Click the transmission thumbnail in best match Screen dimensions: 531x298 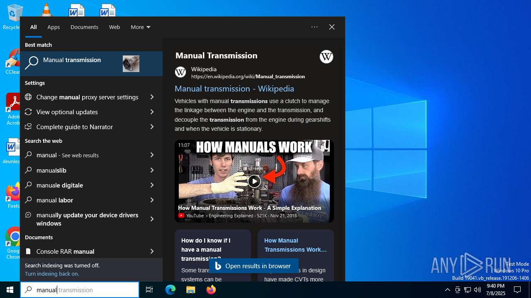[x=131, y=64]
